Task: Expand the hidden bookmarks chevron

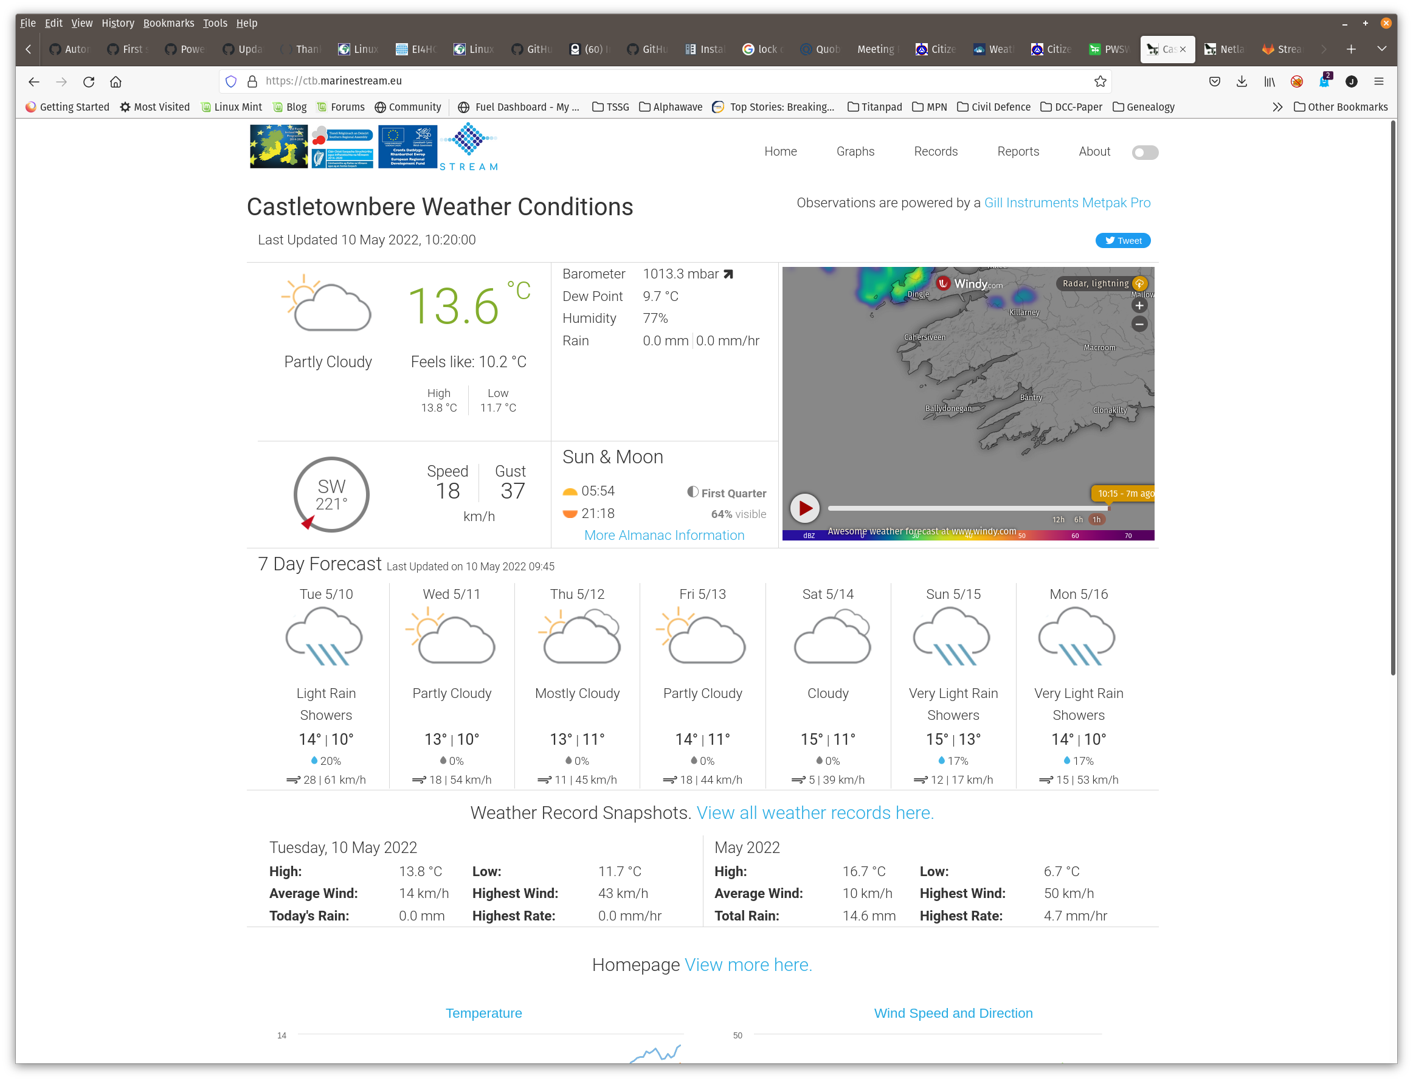Action: coord(1277,107)
